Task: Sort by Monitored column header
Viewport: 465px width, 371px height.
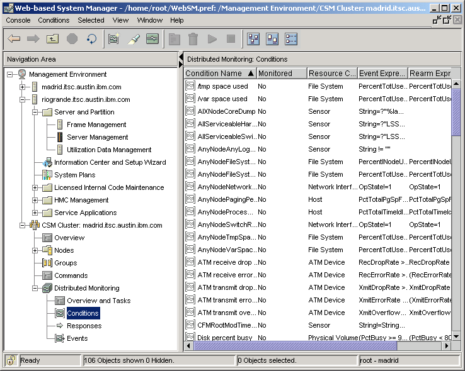Action: coord(282,73)
